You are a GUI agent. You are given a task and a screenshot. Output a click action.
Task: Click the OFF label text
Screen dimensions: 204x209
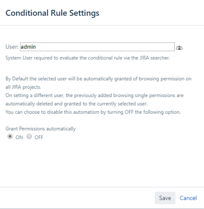click(x=39, y=137)
